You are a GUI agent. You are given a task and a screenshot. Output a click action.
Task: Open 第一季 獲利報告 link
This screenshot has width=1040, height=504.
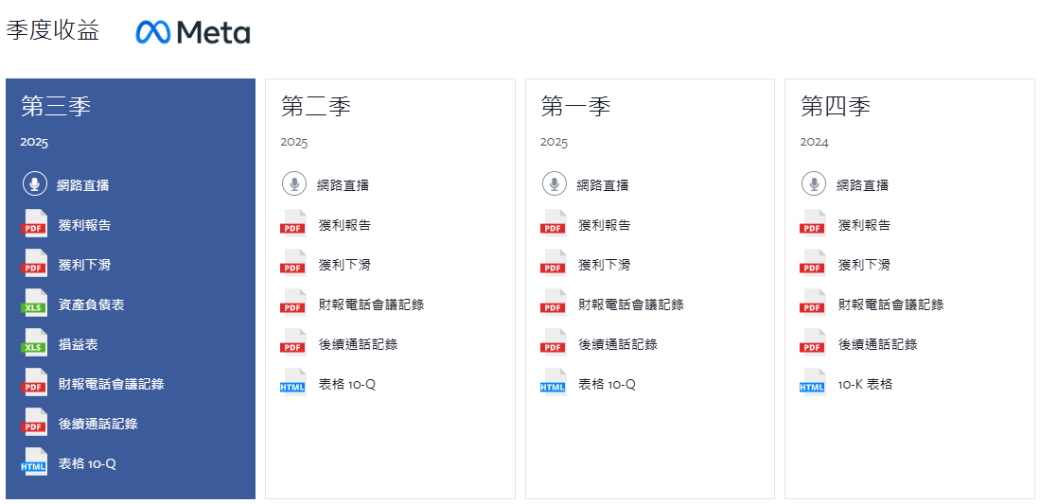point(605,225)
